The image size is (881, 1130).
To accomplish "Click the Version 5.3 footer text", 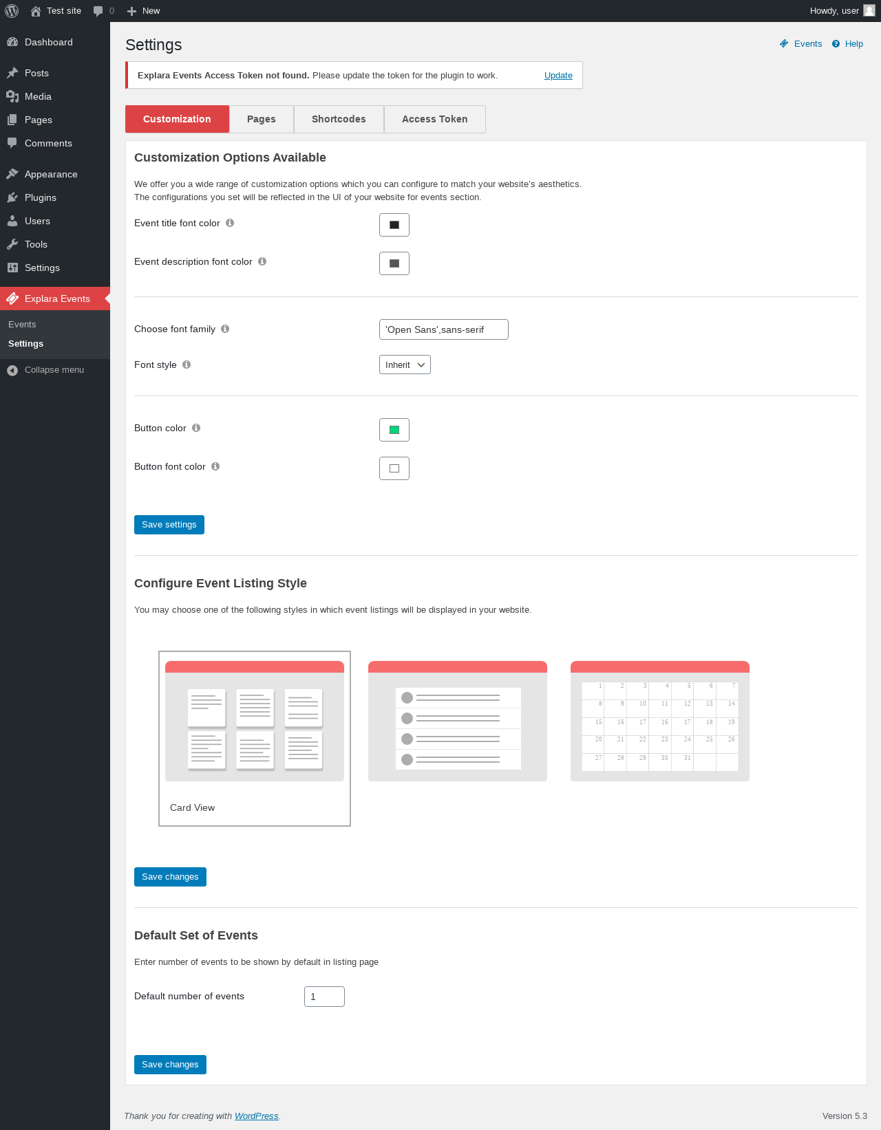I will click(845, 1116).
